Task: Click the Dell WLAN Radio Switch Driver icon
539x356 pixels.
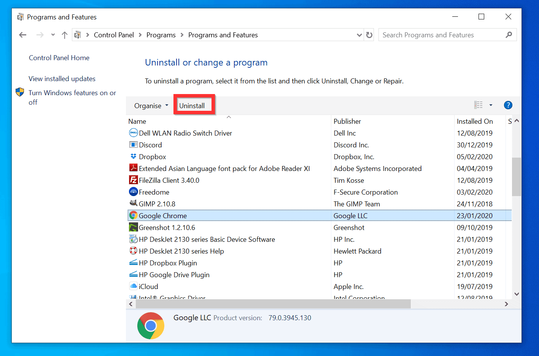Action: [133, 133]
